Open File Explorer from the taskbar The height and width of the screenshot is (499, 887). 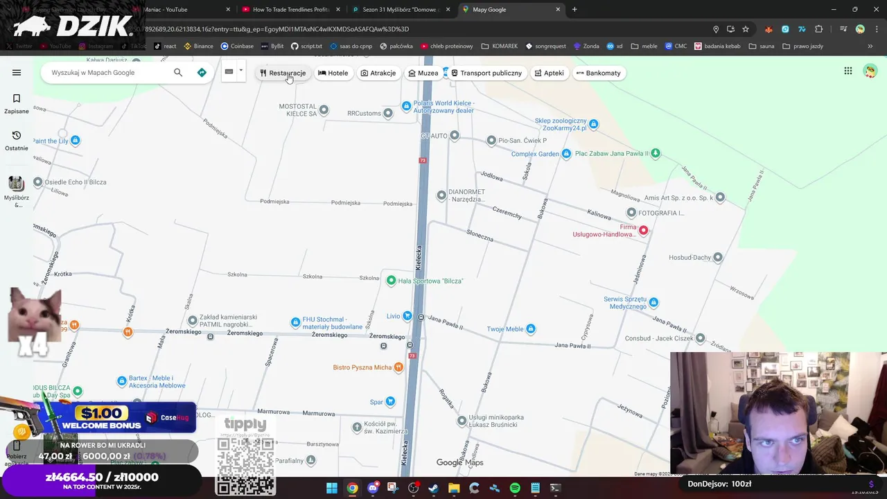pos(454,488)
